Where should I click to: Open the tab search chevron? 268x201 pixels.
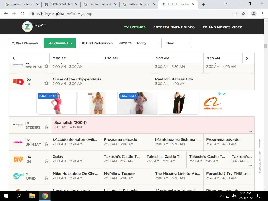pos(226,4)
